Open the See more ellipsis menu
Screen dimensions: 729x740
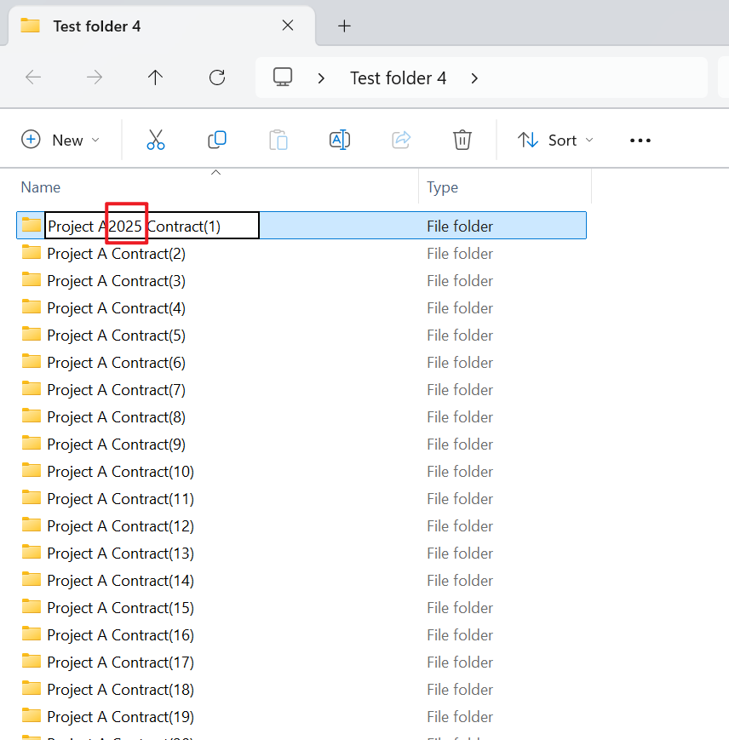coord(640,141)
